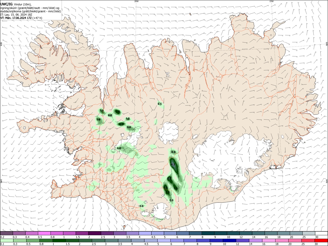Click the 4.2 precipitation value on the map
Image resolution: width=328 pixels, height=246 pixels.
(173, 164)
